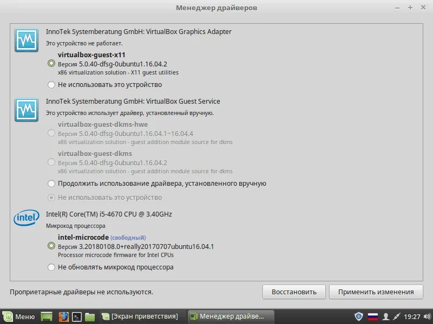Select 'Продолжить использование драйвера, установленного вручную'
Image resolution: width=433 pixels, height=324 pixels.
tap(51, 184)
